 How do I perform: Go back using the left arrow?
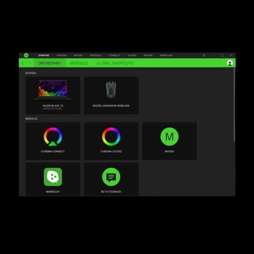23,63
